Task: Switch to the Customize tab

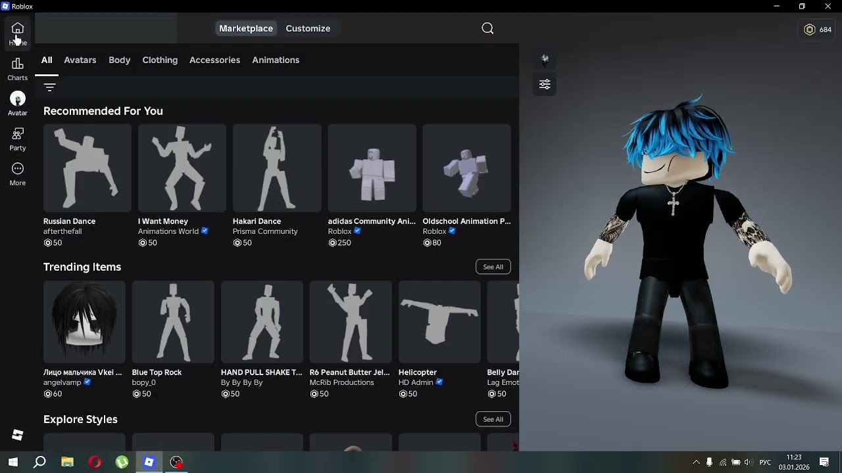Action: pos(308,28)
